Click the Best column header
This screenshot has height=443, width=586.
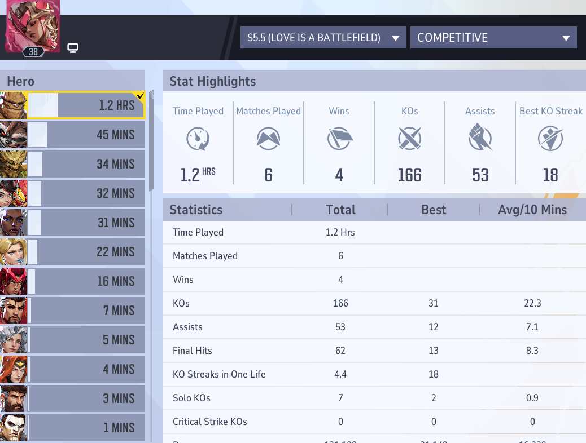[x=434, y=210]
